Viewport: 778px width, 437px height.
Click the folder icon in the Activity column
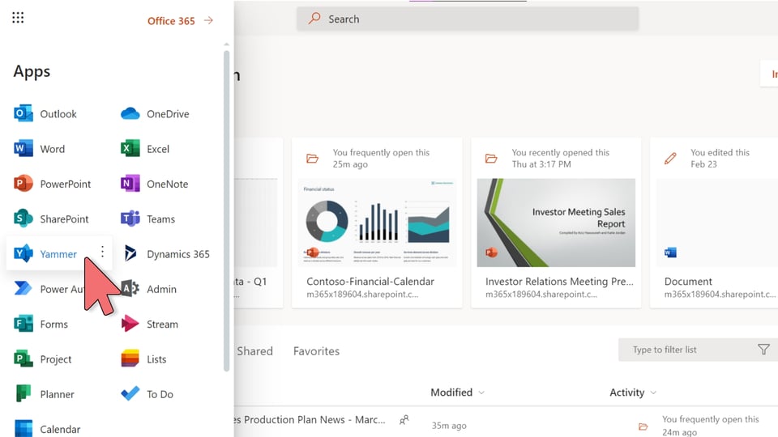(643, 426)
